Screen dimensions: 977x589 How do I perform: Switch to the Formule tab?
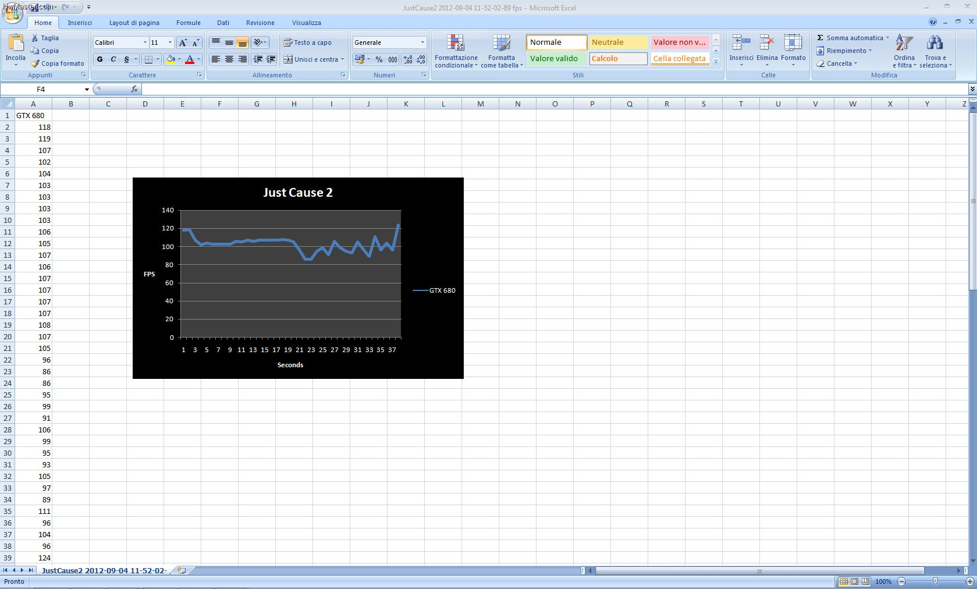[189, 23]
